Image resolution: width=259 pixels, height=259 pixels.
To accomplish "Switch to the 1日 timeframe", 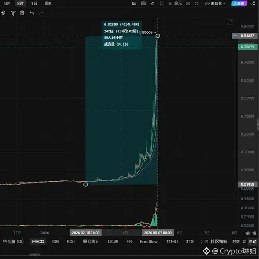I will [34, 3].
